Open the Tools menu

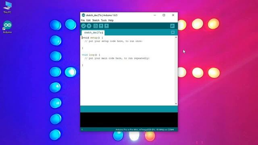pyautogui.click(x=104, y=21)
